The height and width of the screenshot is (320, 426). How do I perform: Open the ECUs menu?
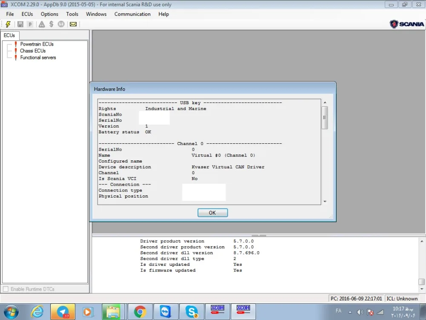pyautogui.click(x=27, y=14)
